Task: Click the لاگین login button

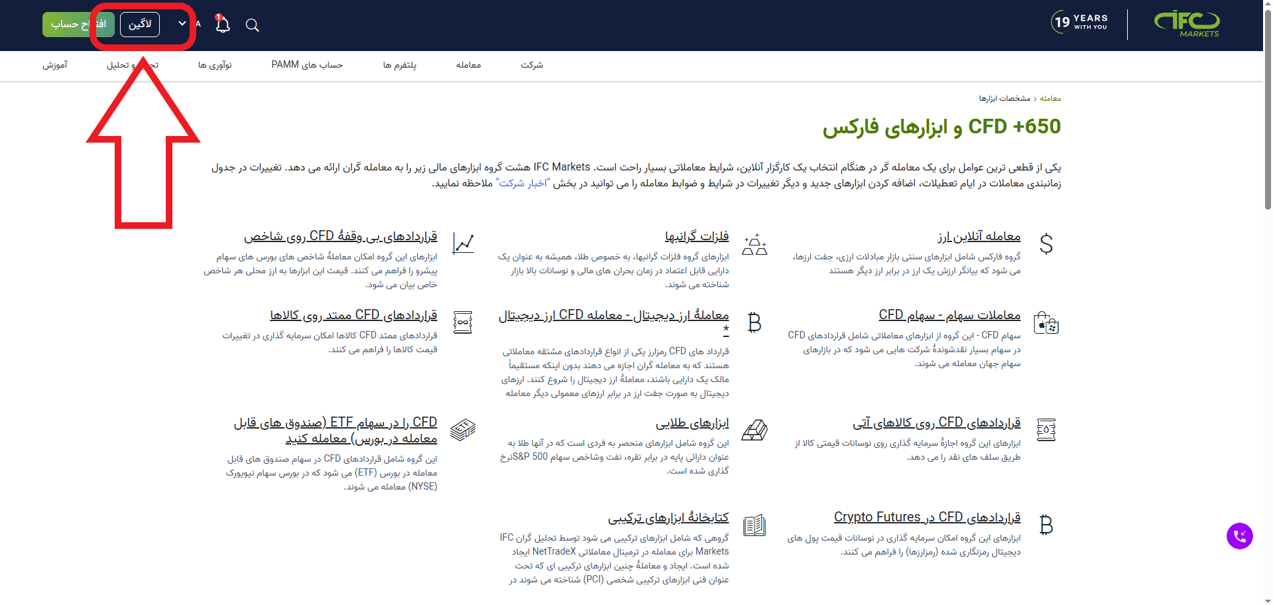Action: [x=140, y=25]
